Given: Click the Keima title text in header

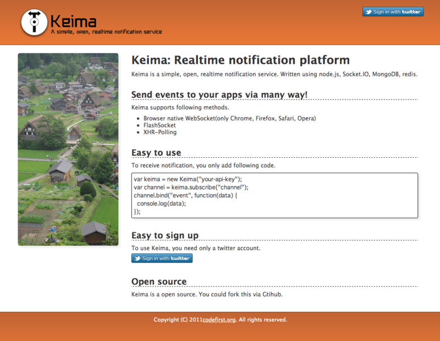Looking at the screenshot, I should pyautogui.click(x=74, y=21).
